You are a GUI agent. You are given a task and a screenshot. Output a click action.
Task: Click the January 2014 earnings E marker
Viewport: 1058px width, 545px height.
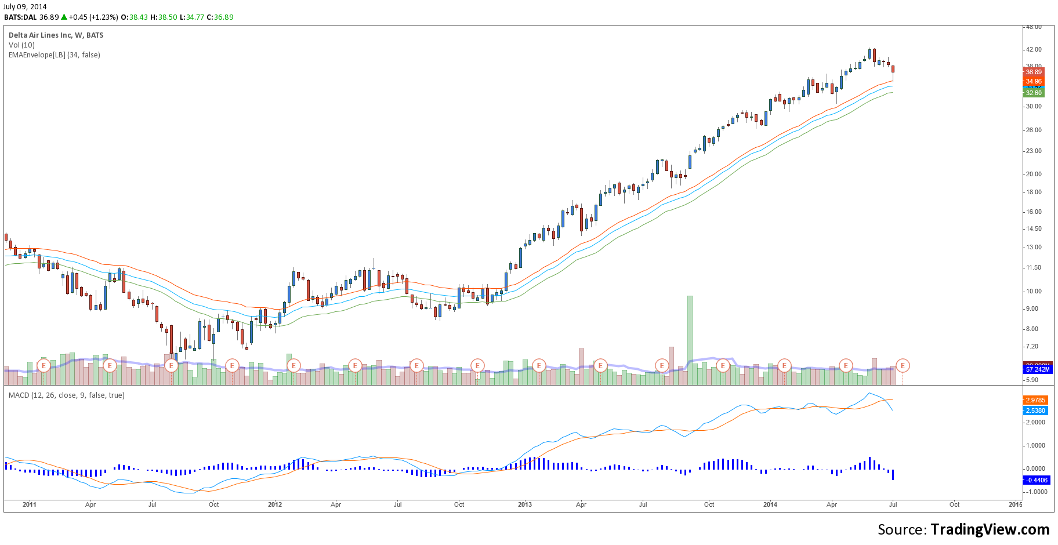(x=784, y=366)
